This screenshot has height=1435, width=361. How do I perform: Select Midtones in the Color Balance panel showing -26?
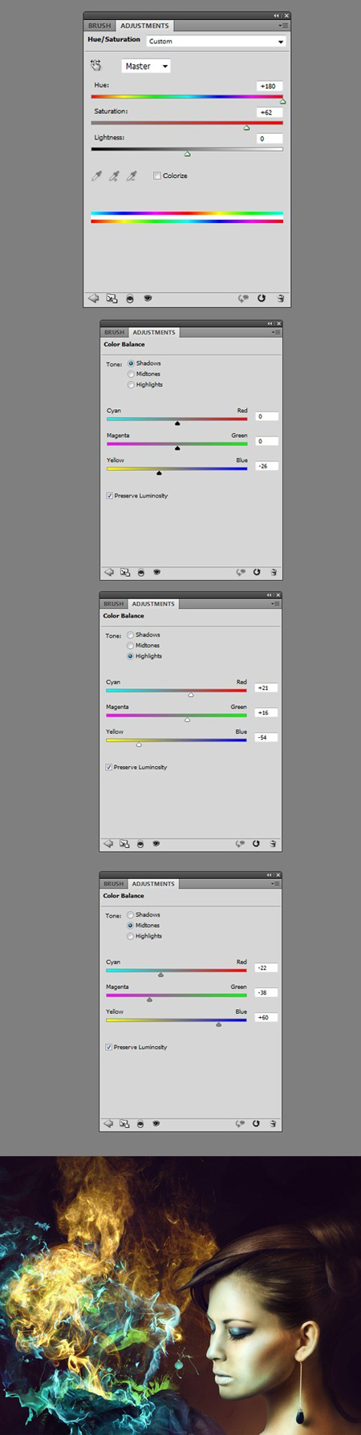[131, 374]
